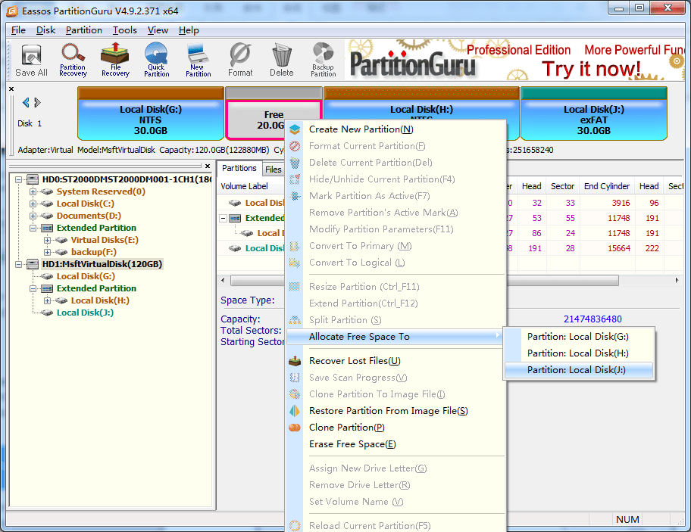Click the Delete toolbar icon
Screen dimensions: 691x532
(x=282, y=61)
